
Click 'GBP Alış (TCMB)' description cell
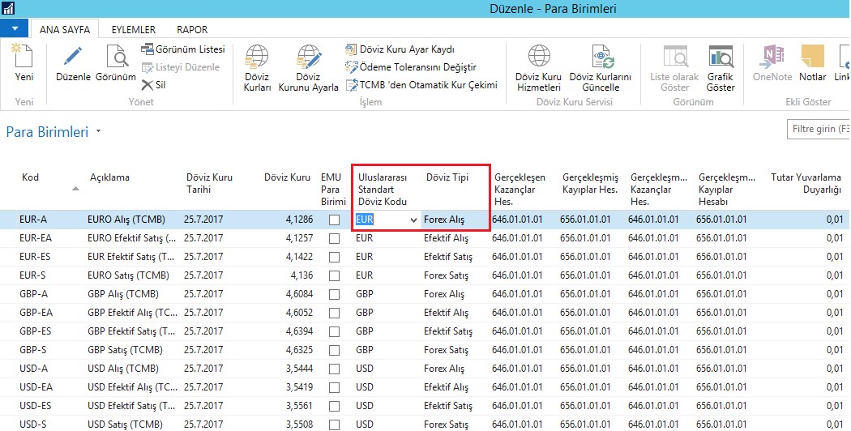(123, 294)
